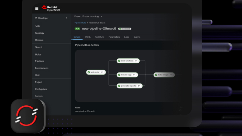Go to Pipelines in the sidebar
This screenshot has height=136, width=242.
(39, 61)
